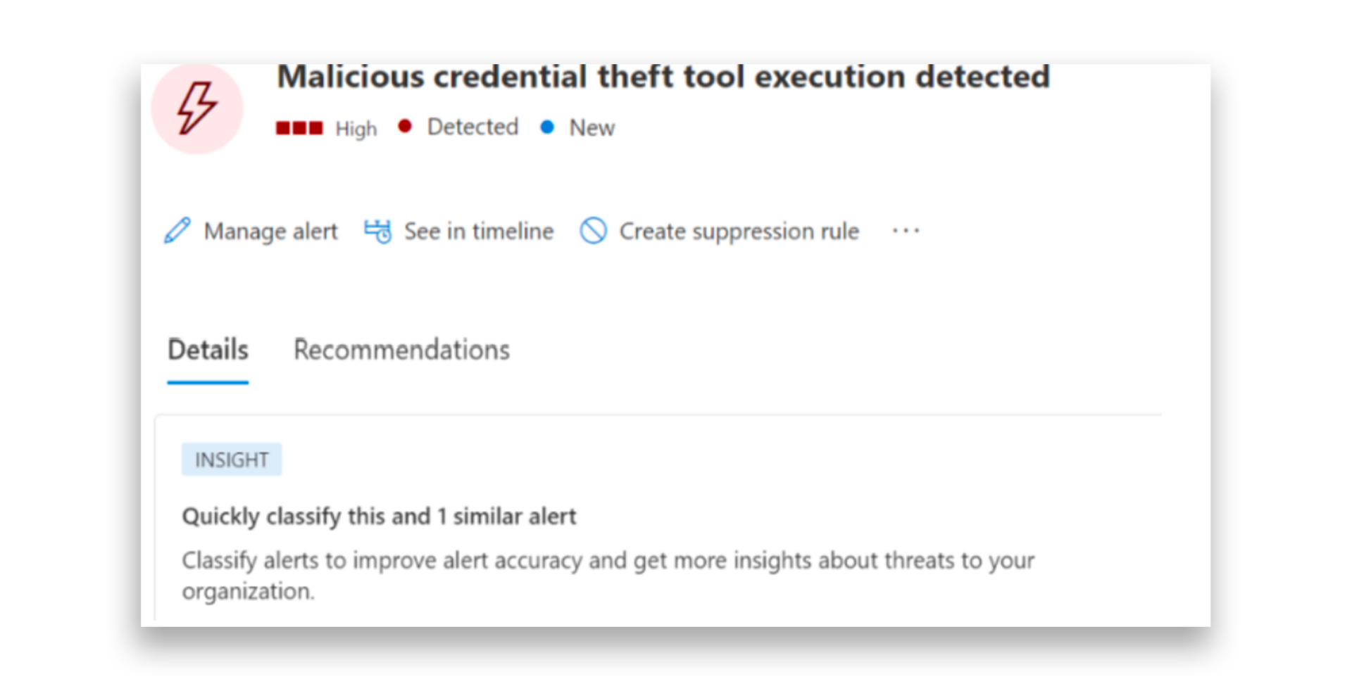The width and height of the screenshot is (1352, 691).
Task: Click the INSIGHT badge on the card
Action: click(x=232, y=459)
